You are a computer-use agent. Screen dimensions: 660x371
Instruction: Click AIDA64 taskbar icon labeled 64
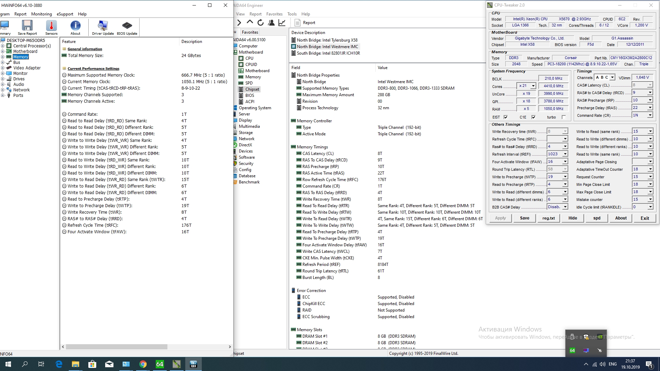160,364
